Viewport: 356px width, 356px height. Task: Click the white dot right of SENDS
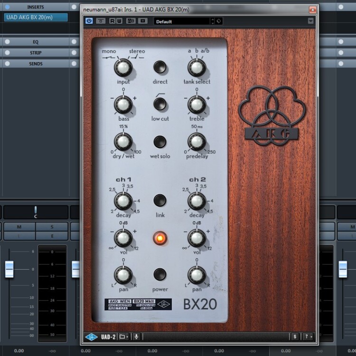coord(74,64)
